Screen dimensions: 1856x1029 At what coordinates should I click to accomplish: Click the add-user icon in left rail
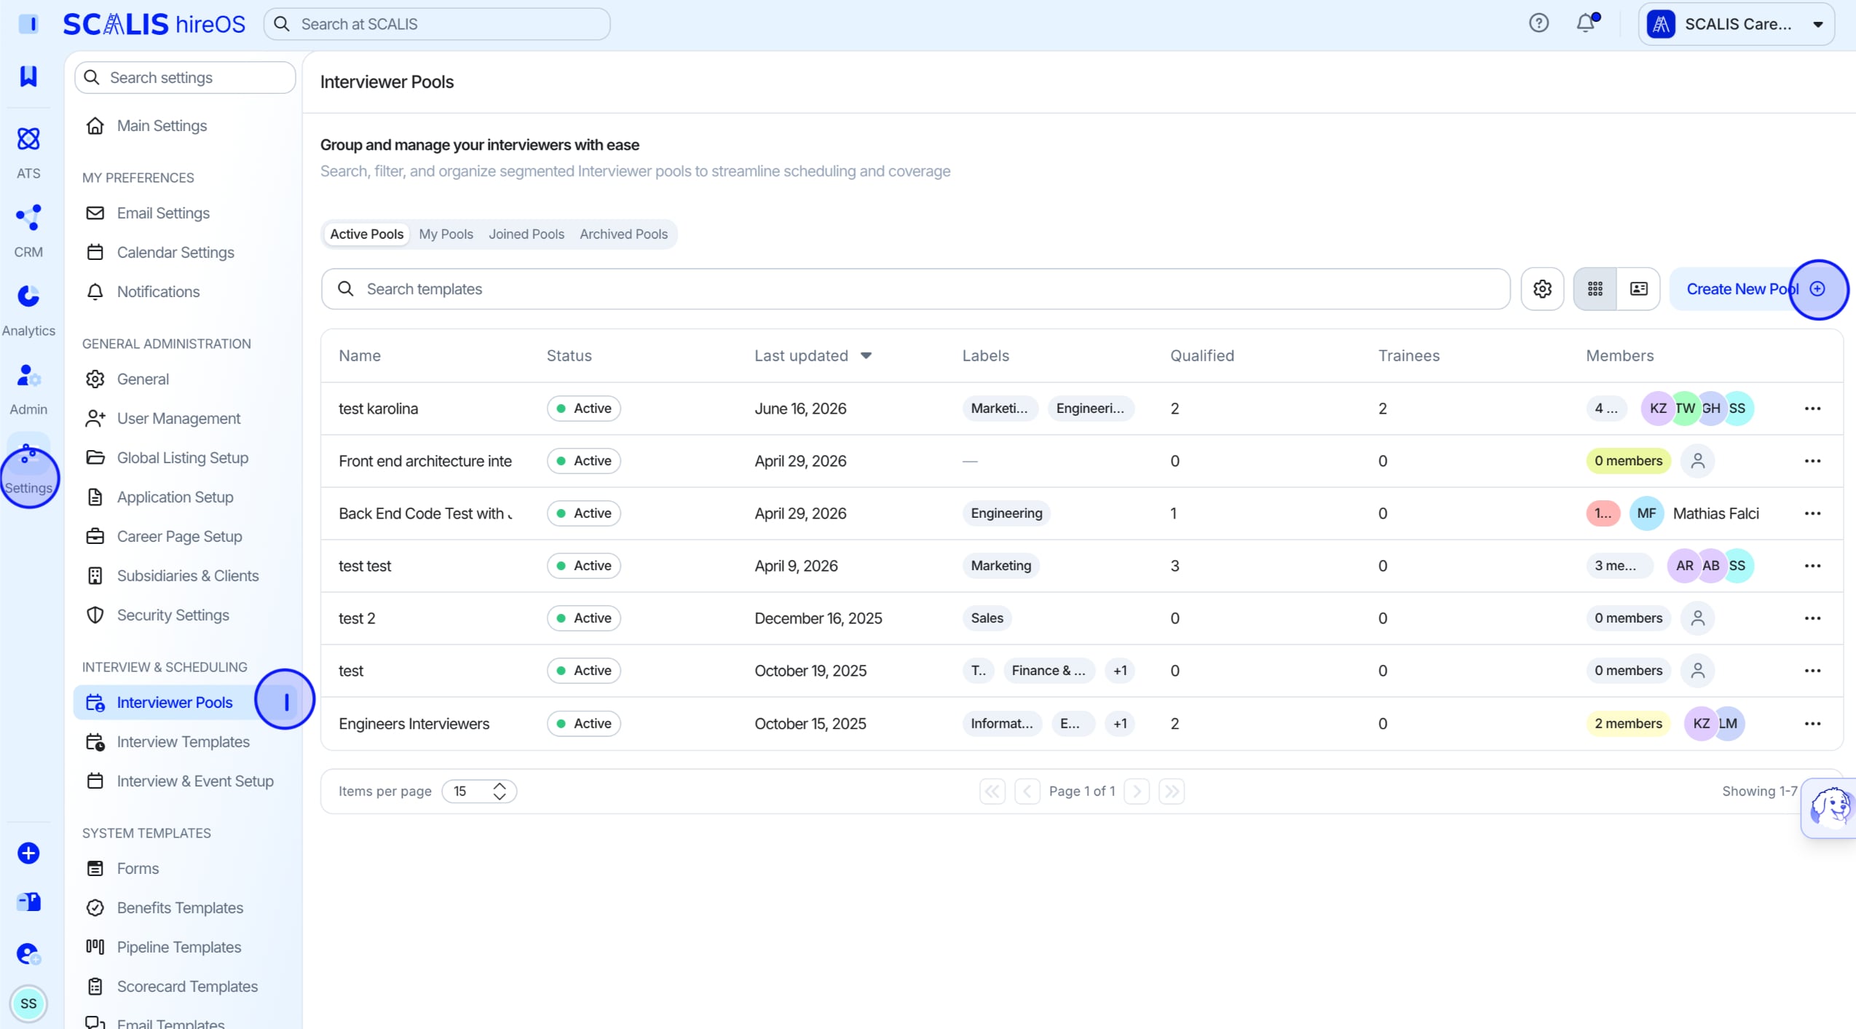[x=28, y=953]
